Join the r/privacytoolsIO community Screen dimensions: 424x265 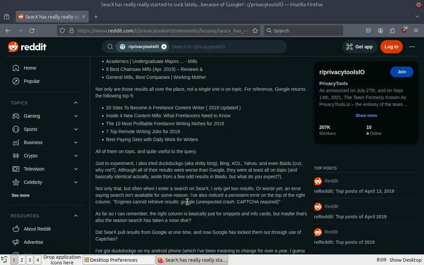401,72
